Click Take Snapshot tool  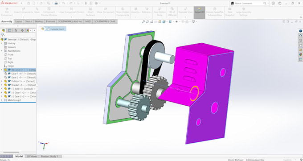(x=230, y=12)
